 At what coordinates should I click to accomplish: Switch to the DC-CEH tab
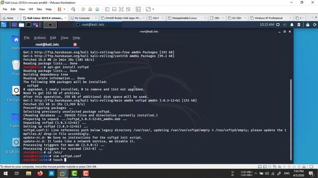[235, 18]
